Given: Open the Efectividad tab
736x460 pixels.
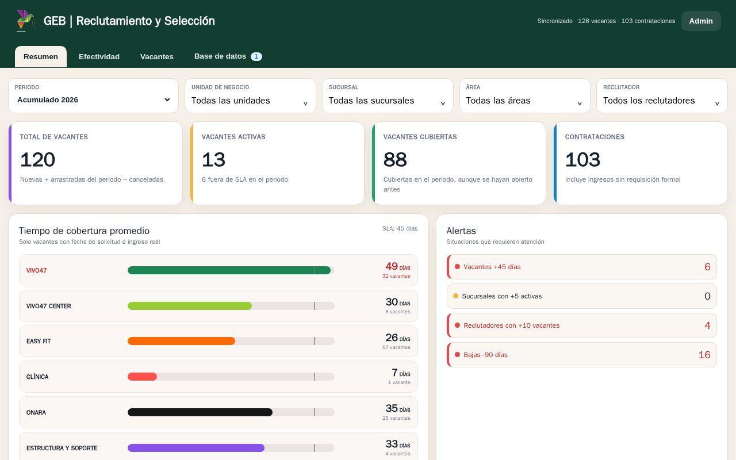Looking at the screenshot, I should point(99,57).
